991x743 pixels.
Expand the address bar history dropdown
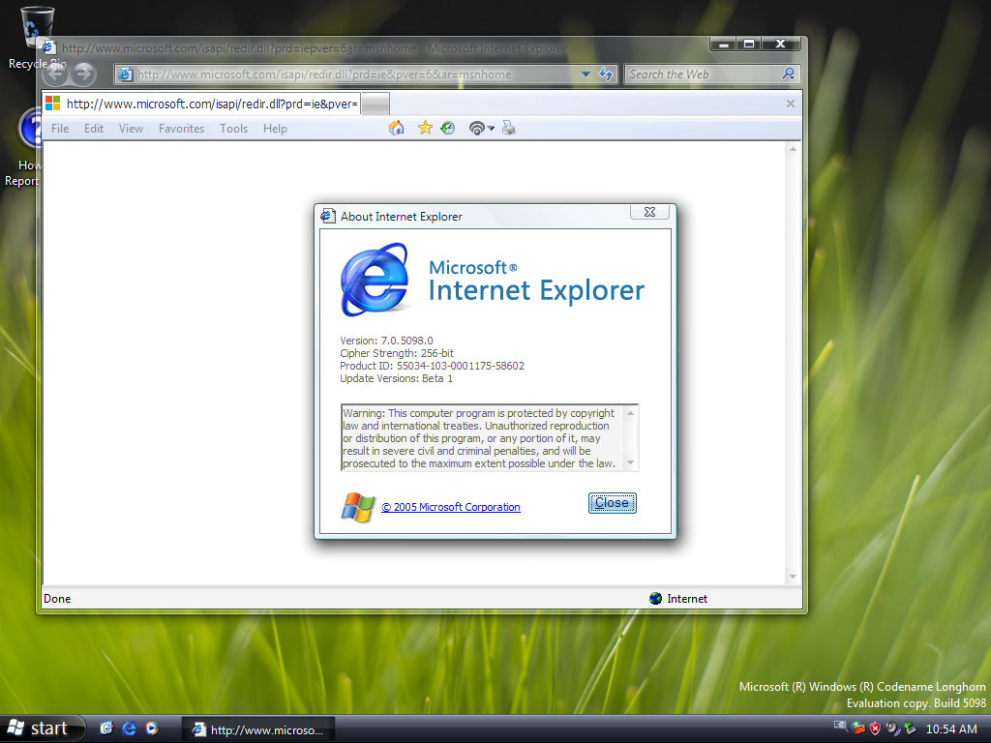[x=586, y=74]
